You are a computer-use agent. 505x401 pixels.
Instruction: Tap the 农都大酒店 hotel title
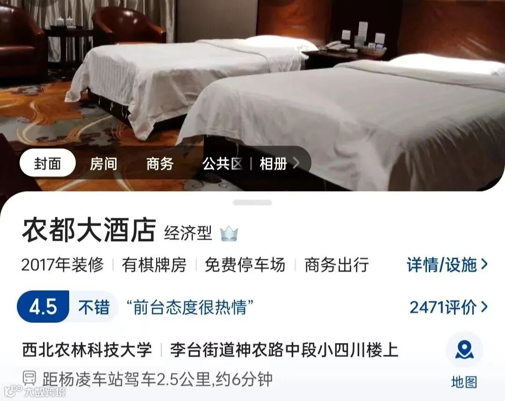(89, 230)
